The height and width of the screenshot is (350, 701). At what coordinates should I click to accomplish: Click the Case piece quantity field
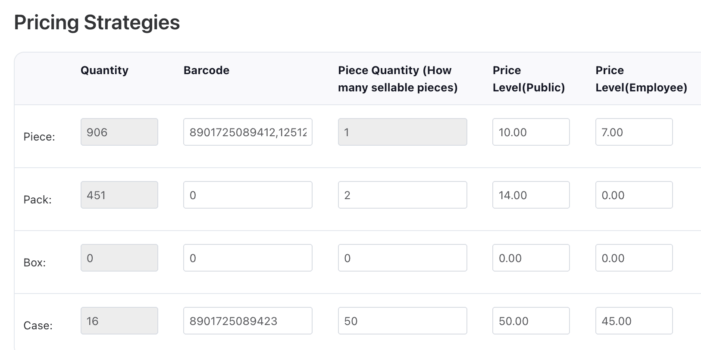pyautogui.click(x=402, y=321)
